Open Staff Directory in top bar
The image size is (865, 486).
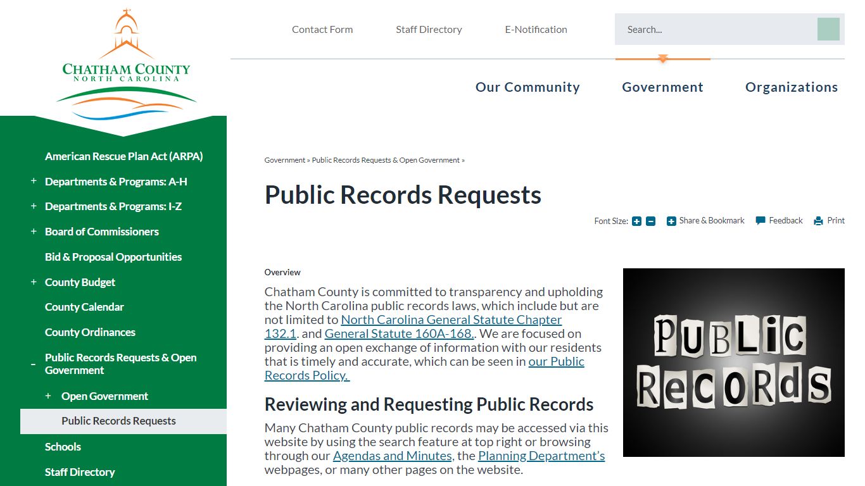click(429, 29)
